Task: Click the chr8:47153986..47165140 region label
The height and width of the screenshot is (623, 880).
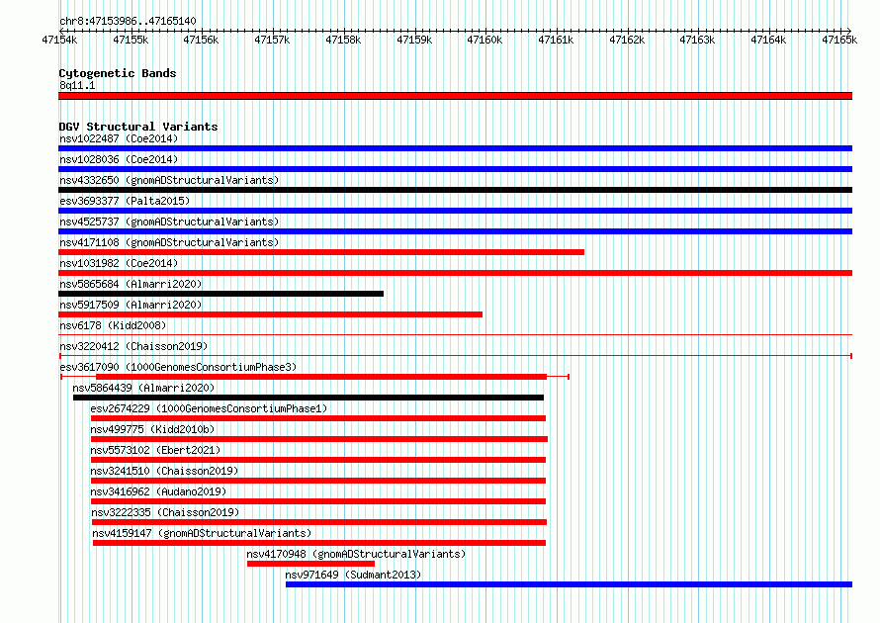Action: [x=128, y=21]
